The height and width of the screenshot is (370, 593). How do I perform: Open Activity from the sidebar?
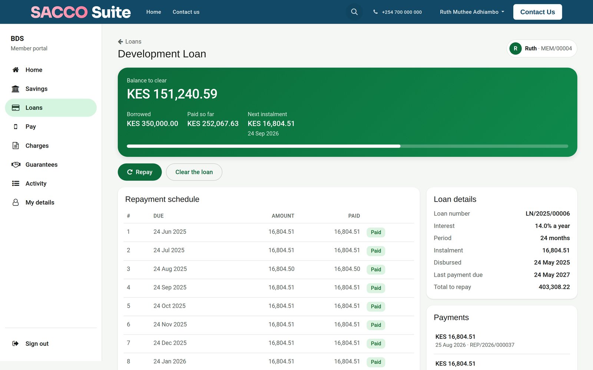[x=51, y=184]
